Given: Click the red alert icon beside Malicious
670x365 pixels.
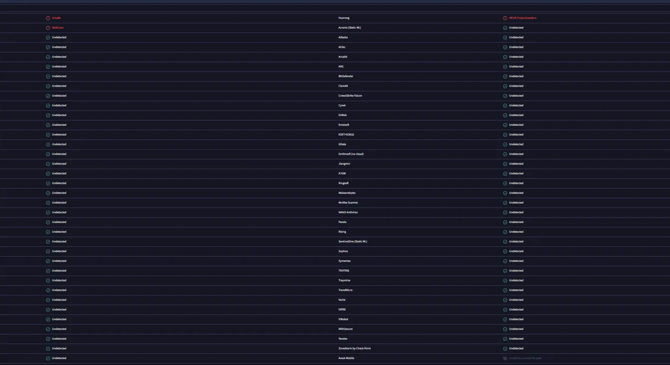Looking at the screenshot, I should (x=48, y=28).
